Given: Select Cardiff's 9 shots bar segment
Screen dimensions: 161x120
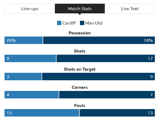Looking at the screenshot, I should (x=30, y=58).
